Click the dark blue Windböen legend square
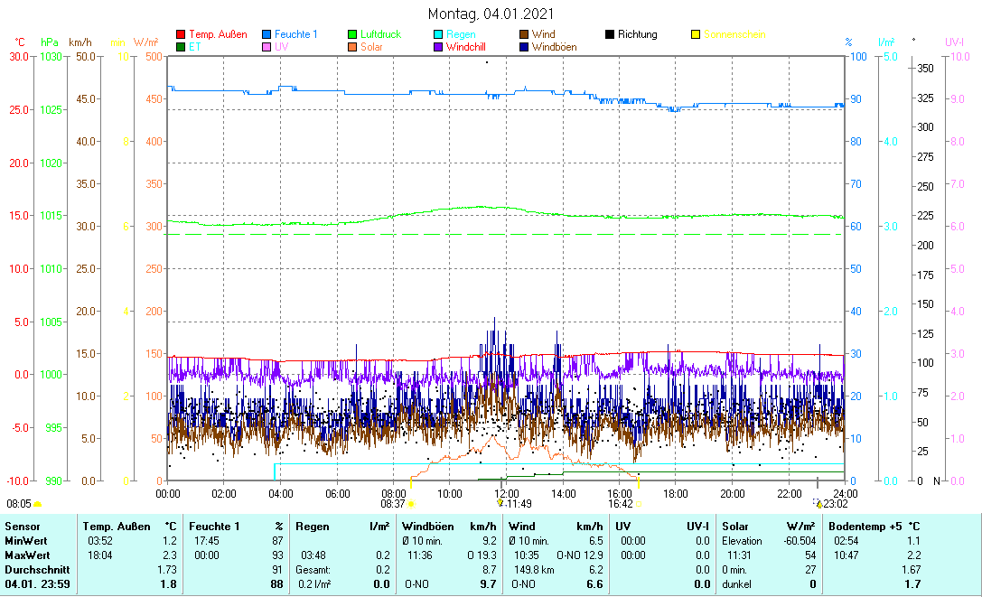The width and height of the screenshot is (982, 597). pyautogui.click(x=525, y=47)
